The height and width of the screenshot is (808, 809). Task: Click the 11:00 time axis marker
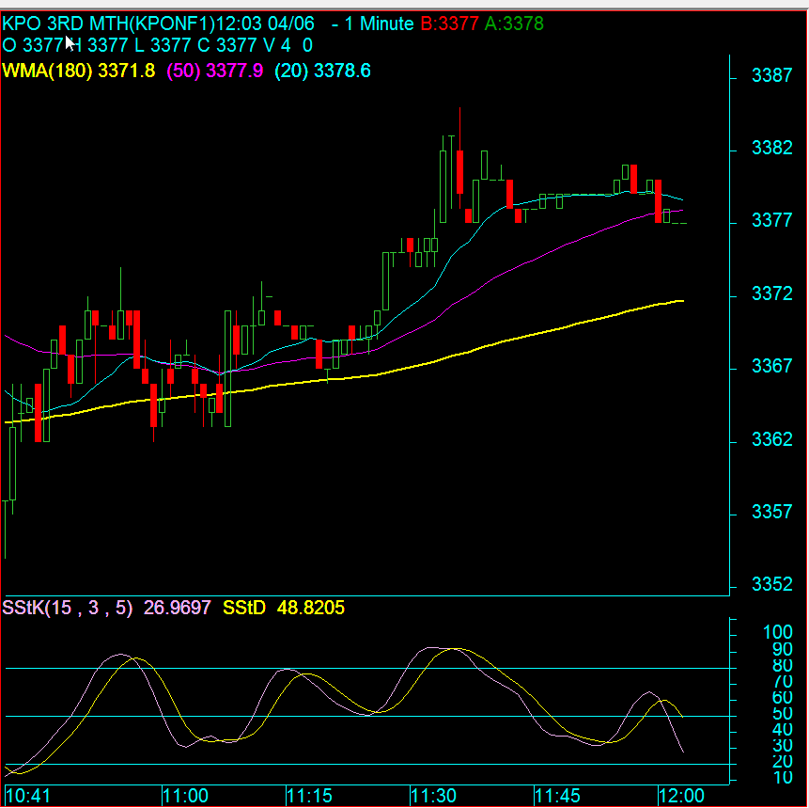pos(186,796)
